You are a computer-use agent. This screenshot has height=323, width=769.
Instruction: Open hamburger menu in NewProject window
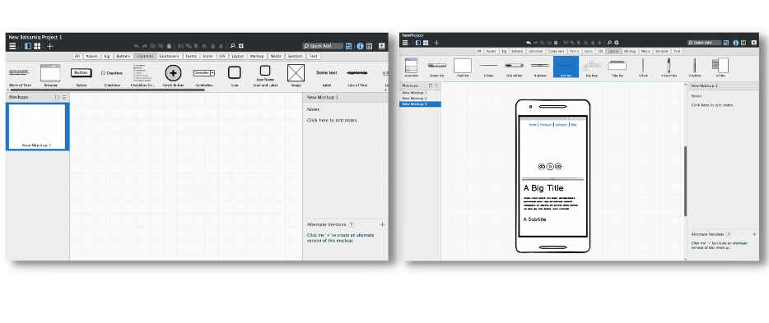tap(405, 43)
